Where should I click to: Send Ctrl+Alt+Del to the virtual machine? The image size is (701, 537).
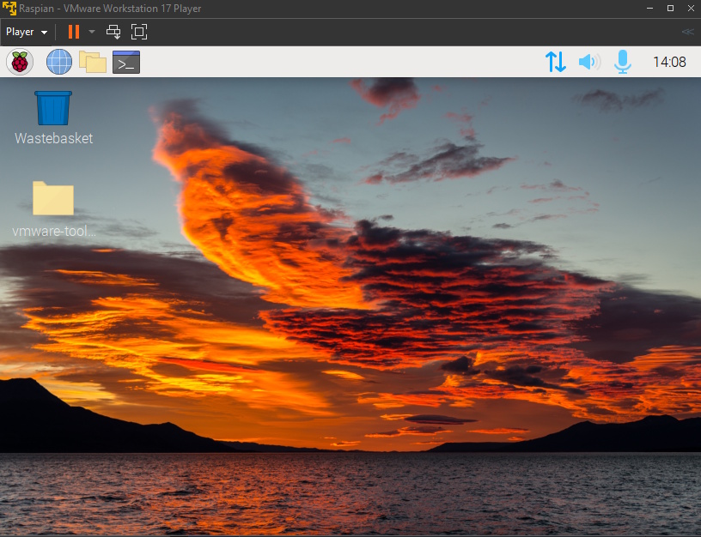[113, 31]
